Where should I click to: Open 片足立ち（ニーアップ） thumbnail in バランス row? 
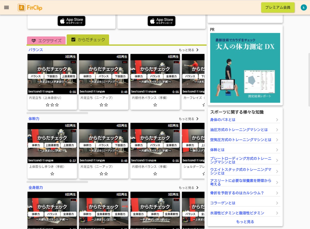tap(104, 74)
